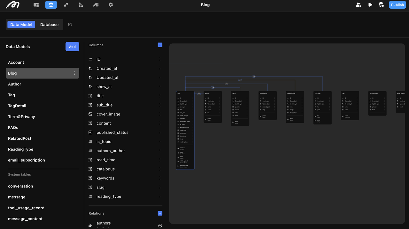
Task: Open options menu for Blog model
Action: coord(74,73)
